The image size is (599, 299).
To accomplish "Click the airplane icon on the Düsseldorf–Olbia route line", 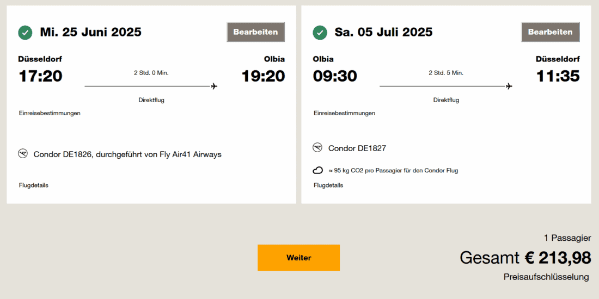I will pyautogui.click(x=214, y=86).
